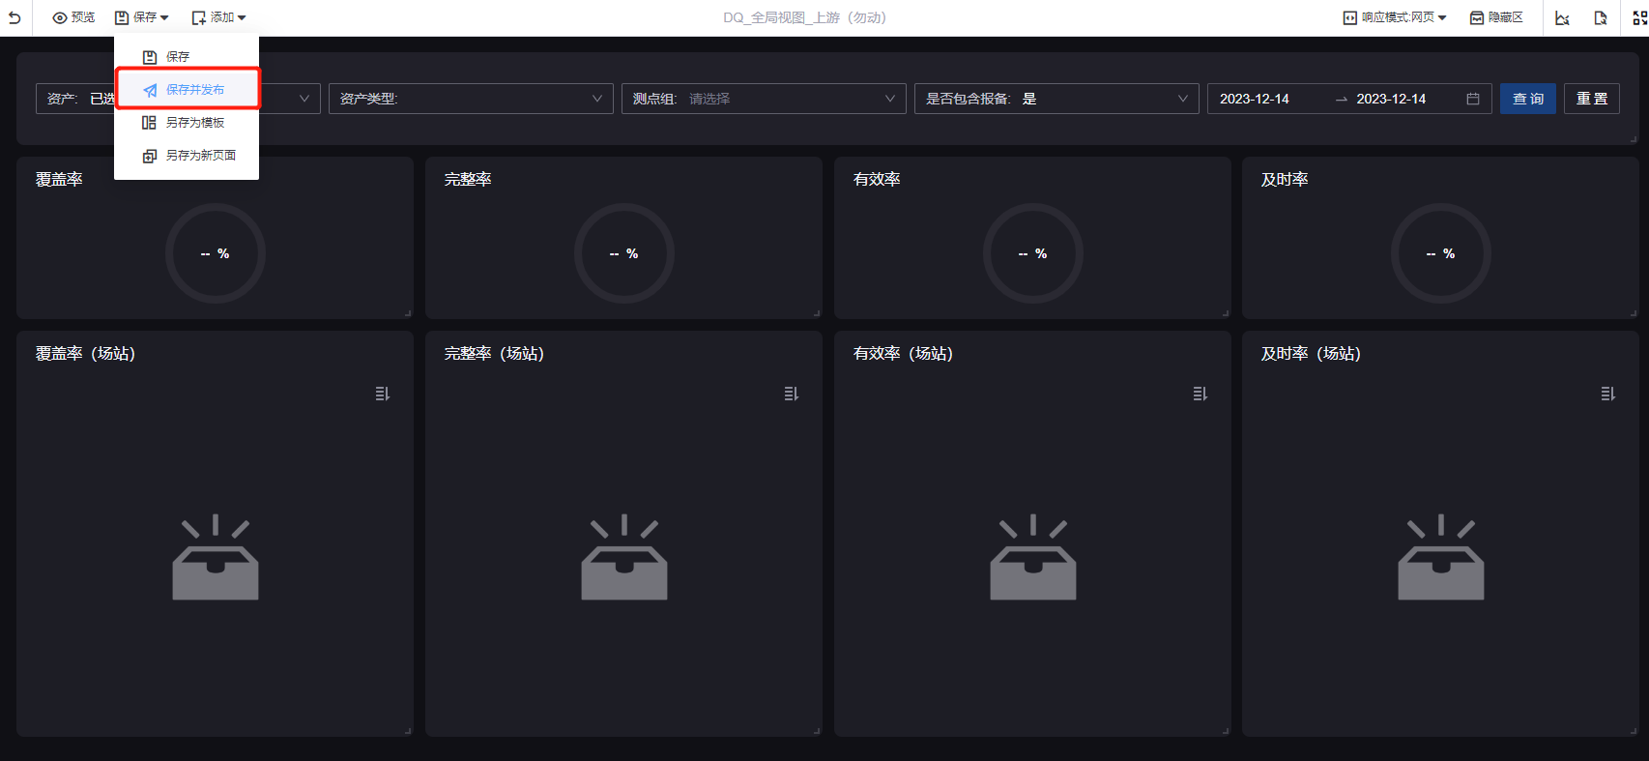Image resolution: width=1649 pixels, height=761 pixels.
Task: Click the 隐藏区 button
Action: pos(1496,17)
